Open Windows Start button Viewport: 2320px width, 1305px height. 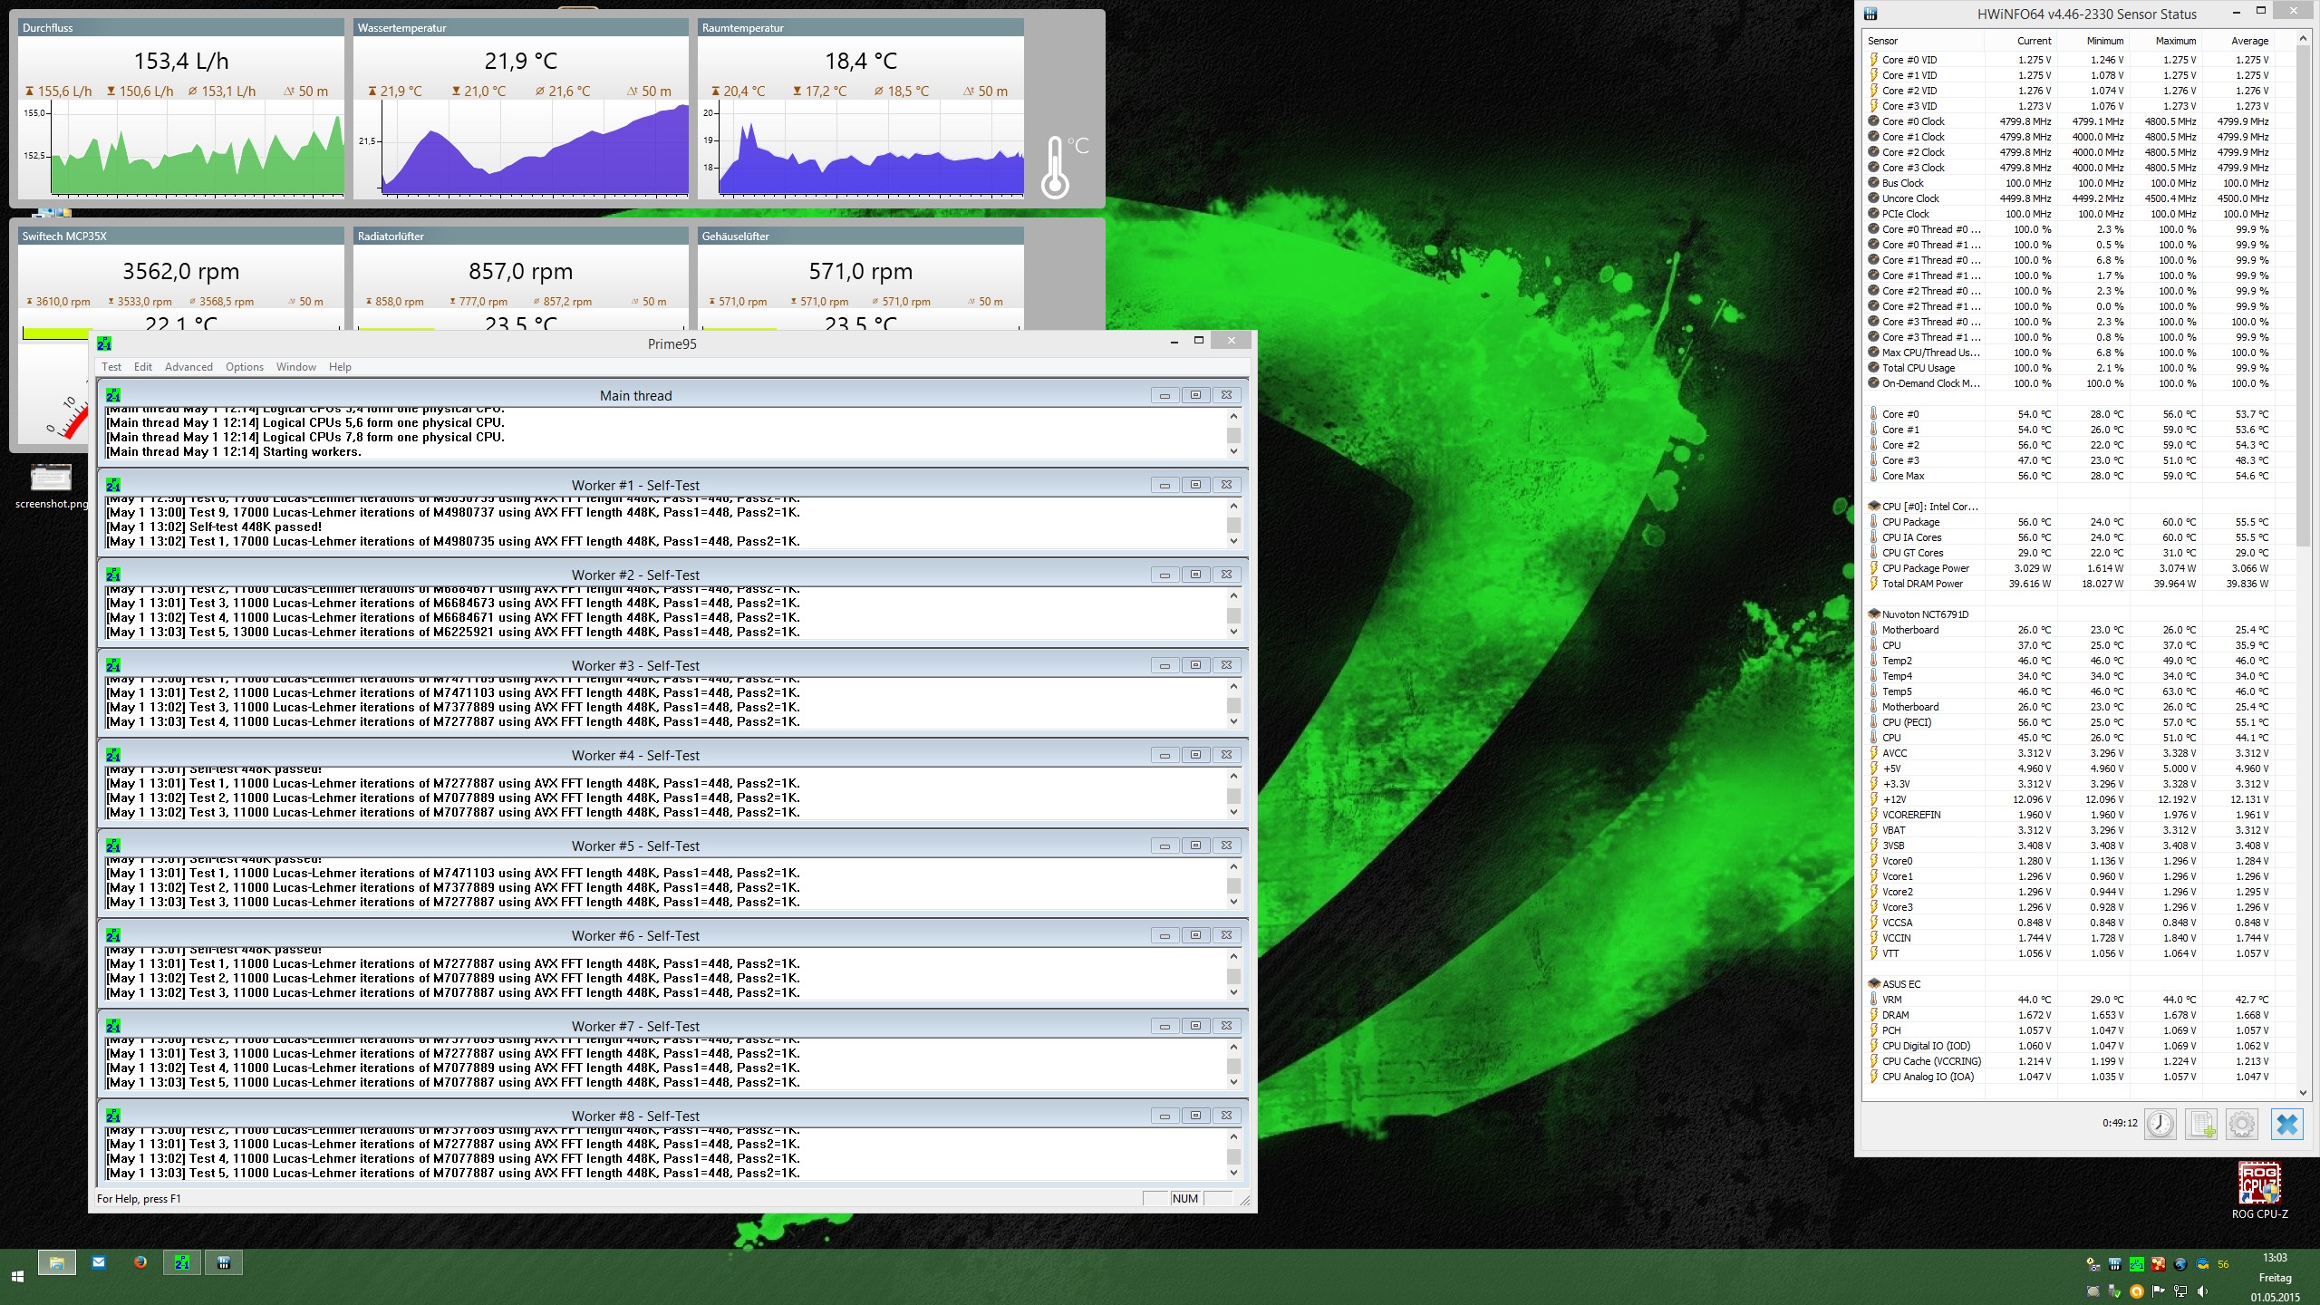point(17,1276)
